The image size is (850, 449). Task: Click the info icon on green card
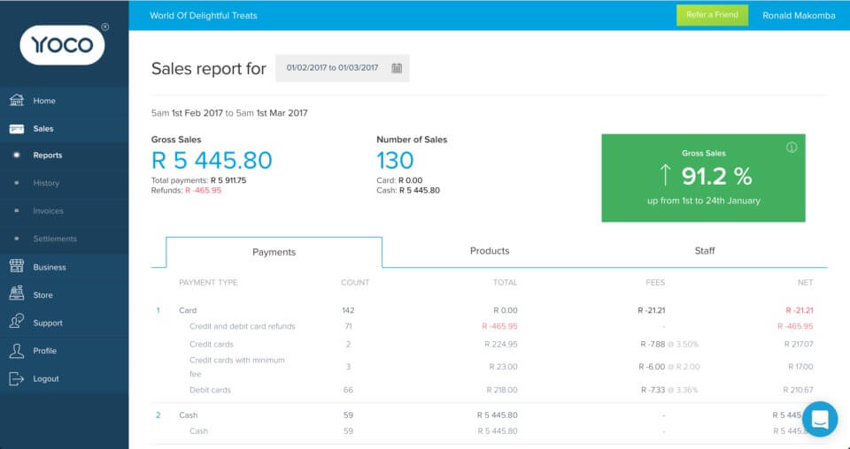[x=792, y=147]
